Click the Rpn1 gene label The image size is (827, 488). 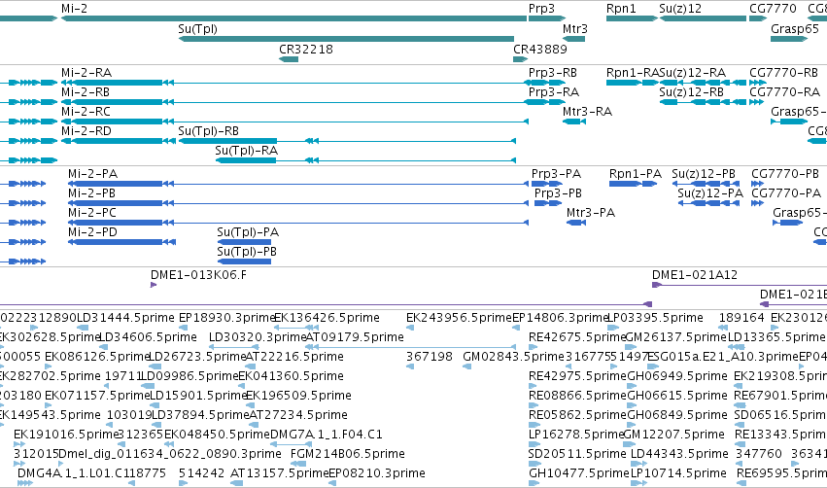point(621,9)
